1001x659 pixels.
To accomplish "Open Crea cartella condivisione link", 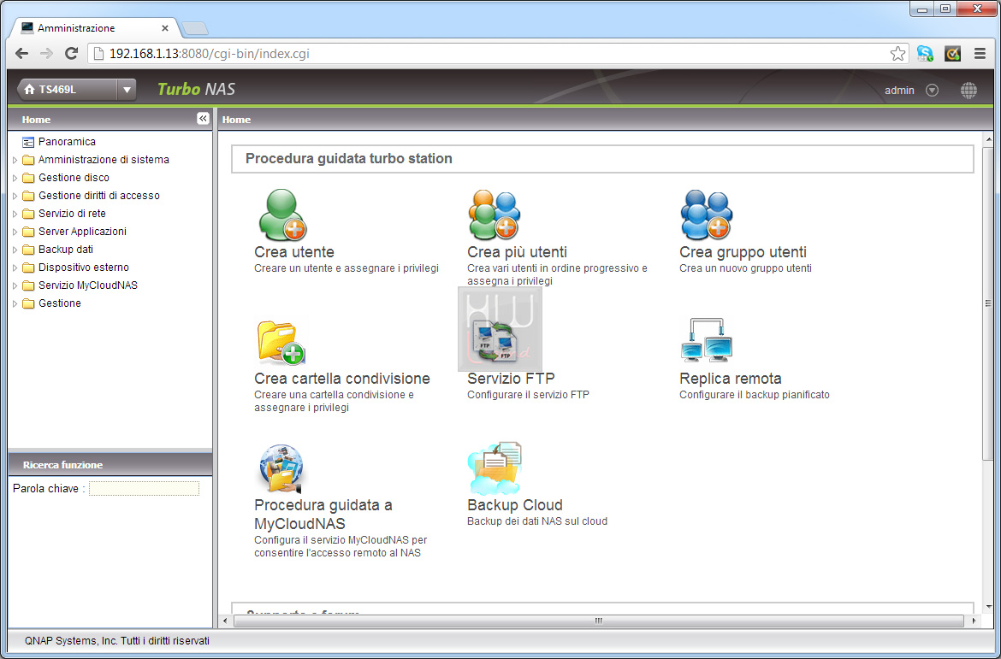I will [342, 379].
